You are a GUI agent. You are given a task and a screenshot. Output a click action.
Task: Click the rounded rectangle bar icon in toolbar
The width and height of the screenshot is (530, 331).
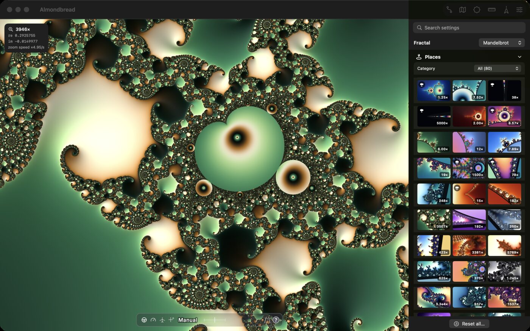(x=492, y=10)
